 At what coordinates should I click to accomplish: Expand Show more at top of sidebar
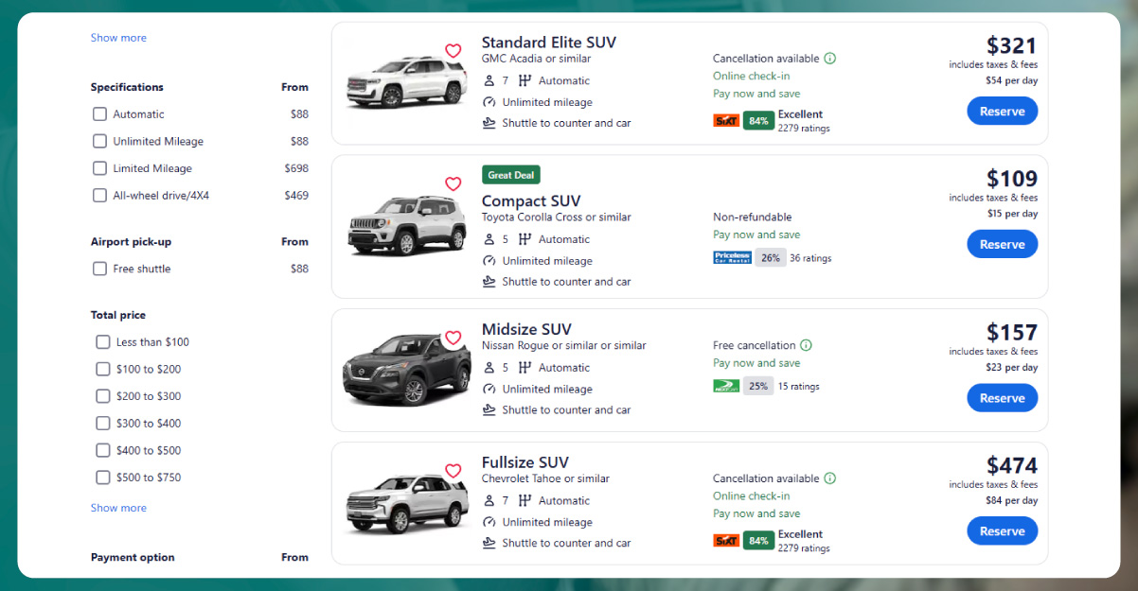[117, 37]
